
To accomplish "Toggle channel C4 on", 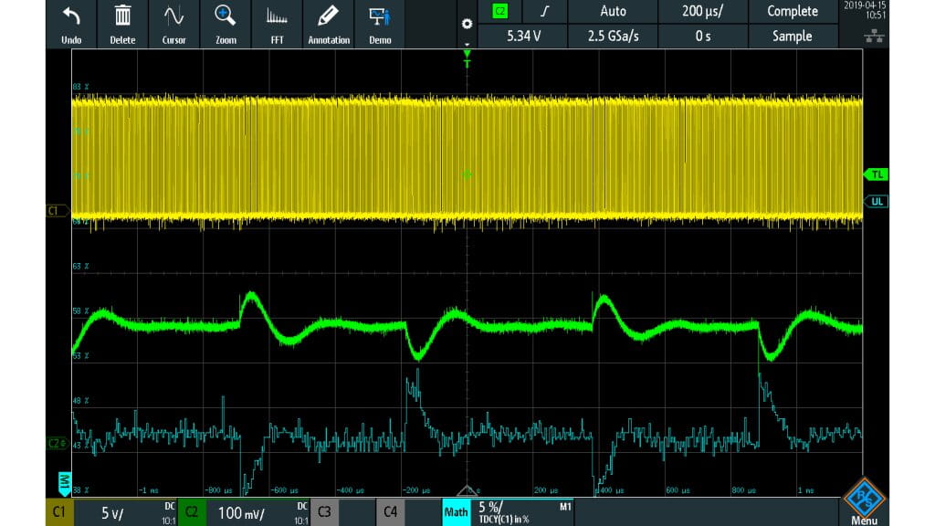I will point(390,512).
